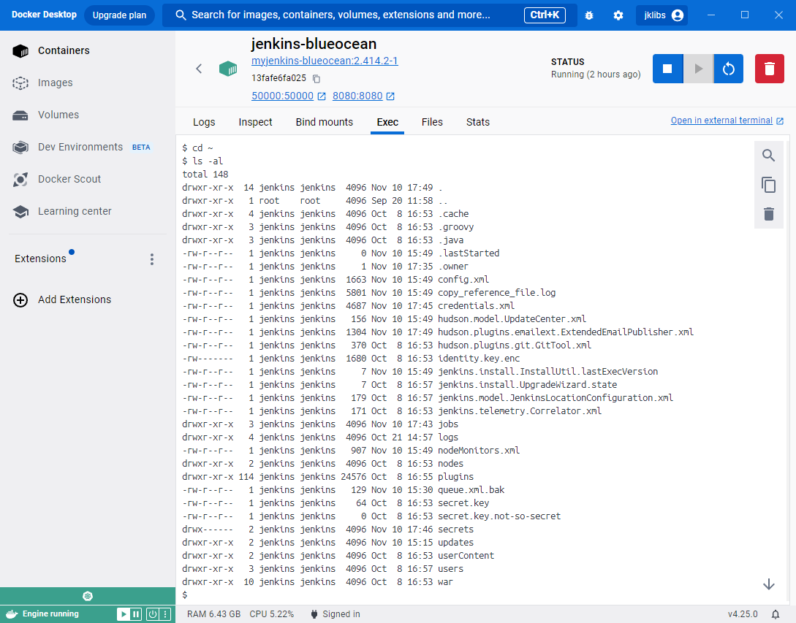Resume Docker engine with play icon
This screenshot has height=623, width=796.
123,614
